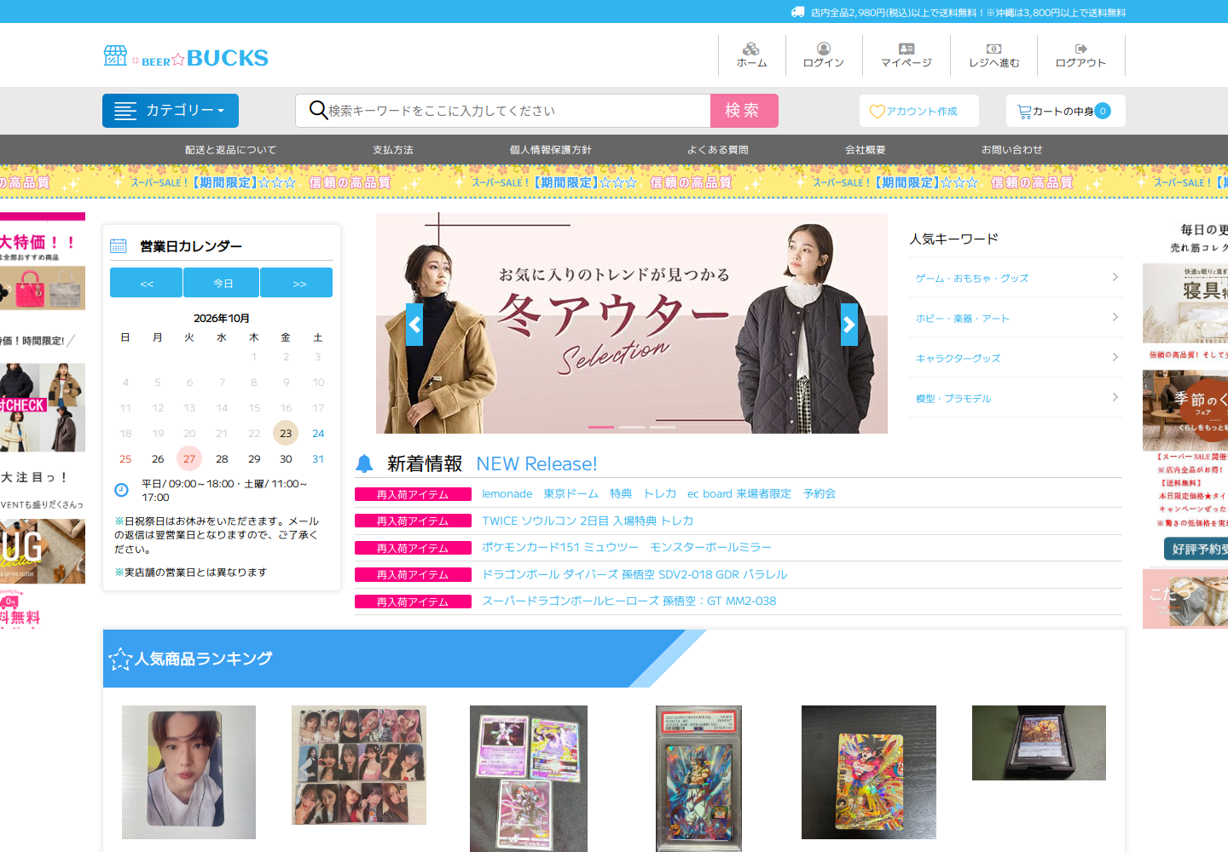Open ポケモンカード151 ミュウツー news link
Image resolution: width=1228 pixels, height=852 pixels.
[627, 547]
